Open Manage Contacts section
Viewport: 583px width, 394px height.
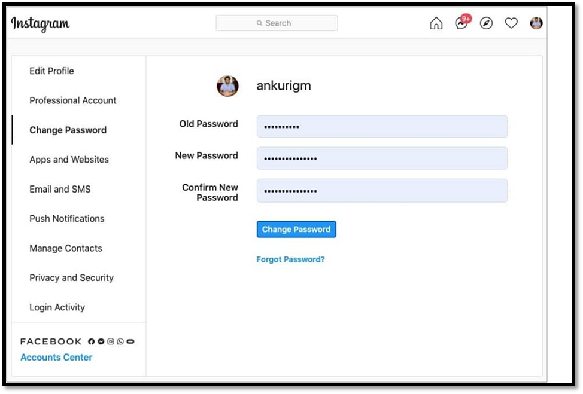coord(65,248)
